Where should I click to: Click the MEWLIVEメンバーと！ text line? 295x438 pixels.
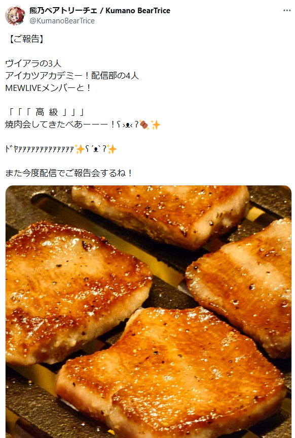point(48,88)
